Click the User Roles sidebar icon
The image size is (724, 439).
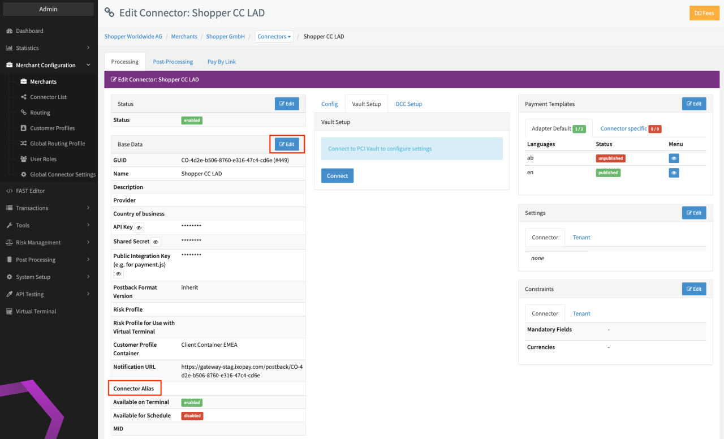coord(24,160)
